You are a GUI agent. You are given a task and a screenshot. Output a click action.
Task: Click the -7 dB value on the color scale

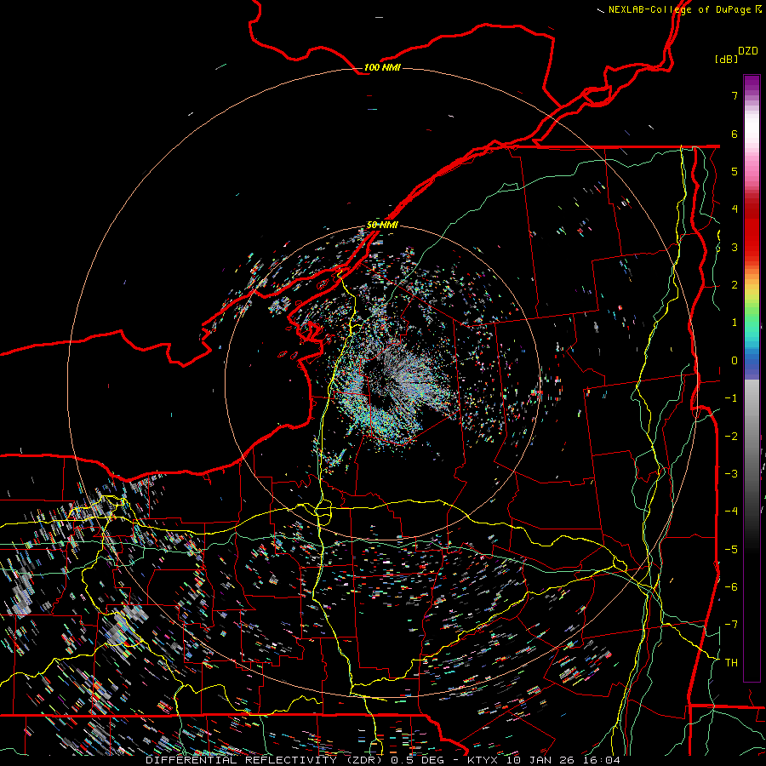point(731,625)
